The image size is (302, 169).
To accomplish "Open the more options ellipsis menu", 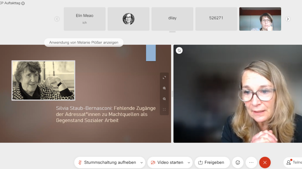I will click(251, 162).
